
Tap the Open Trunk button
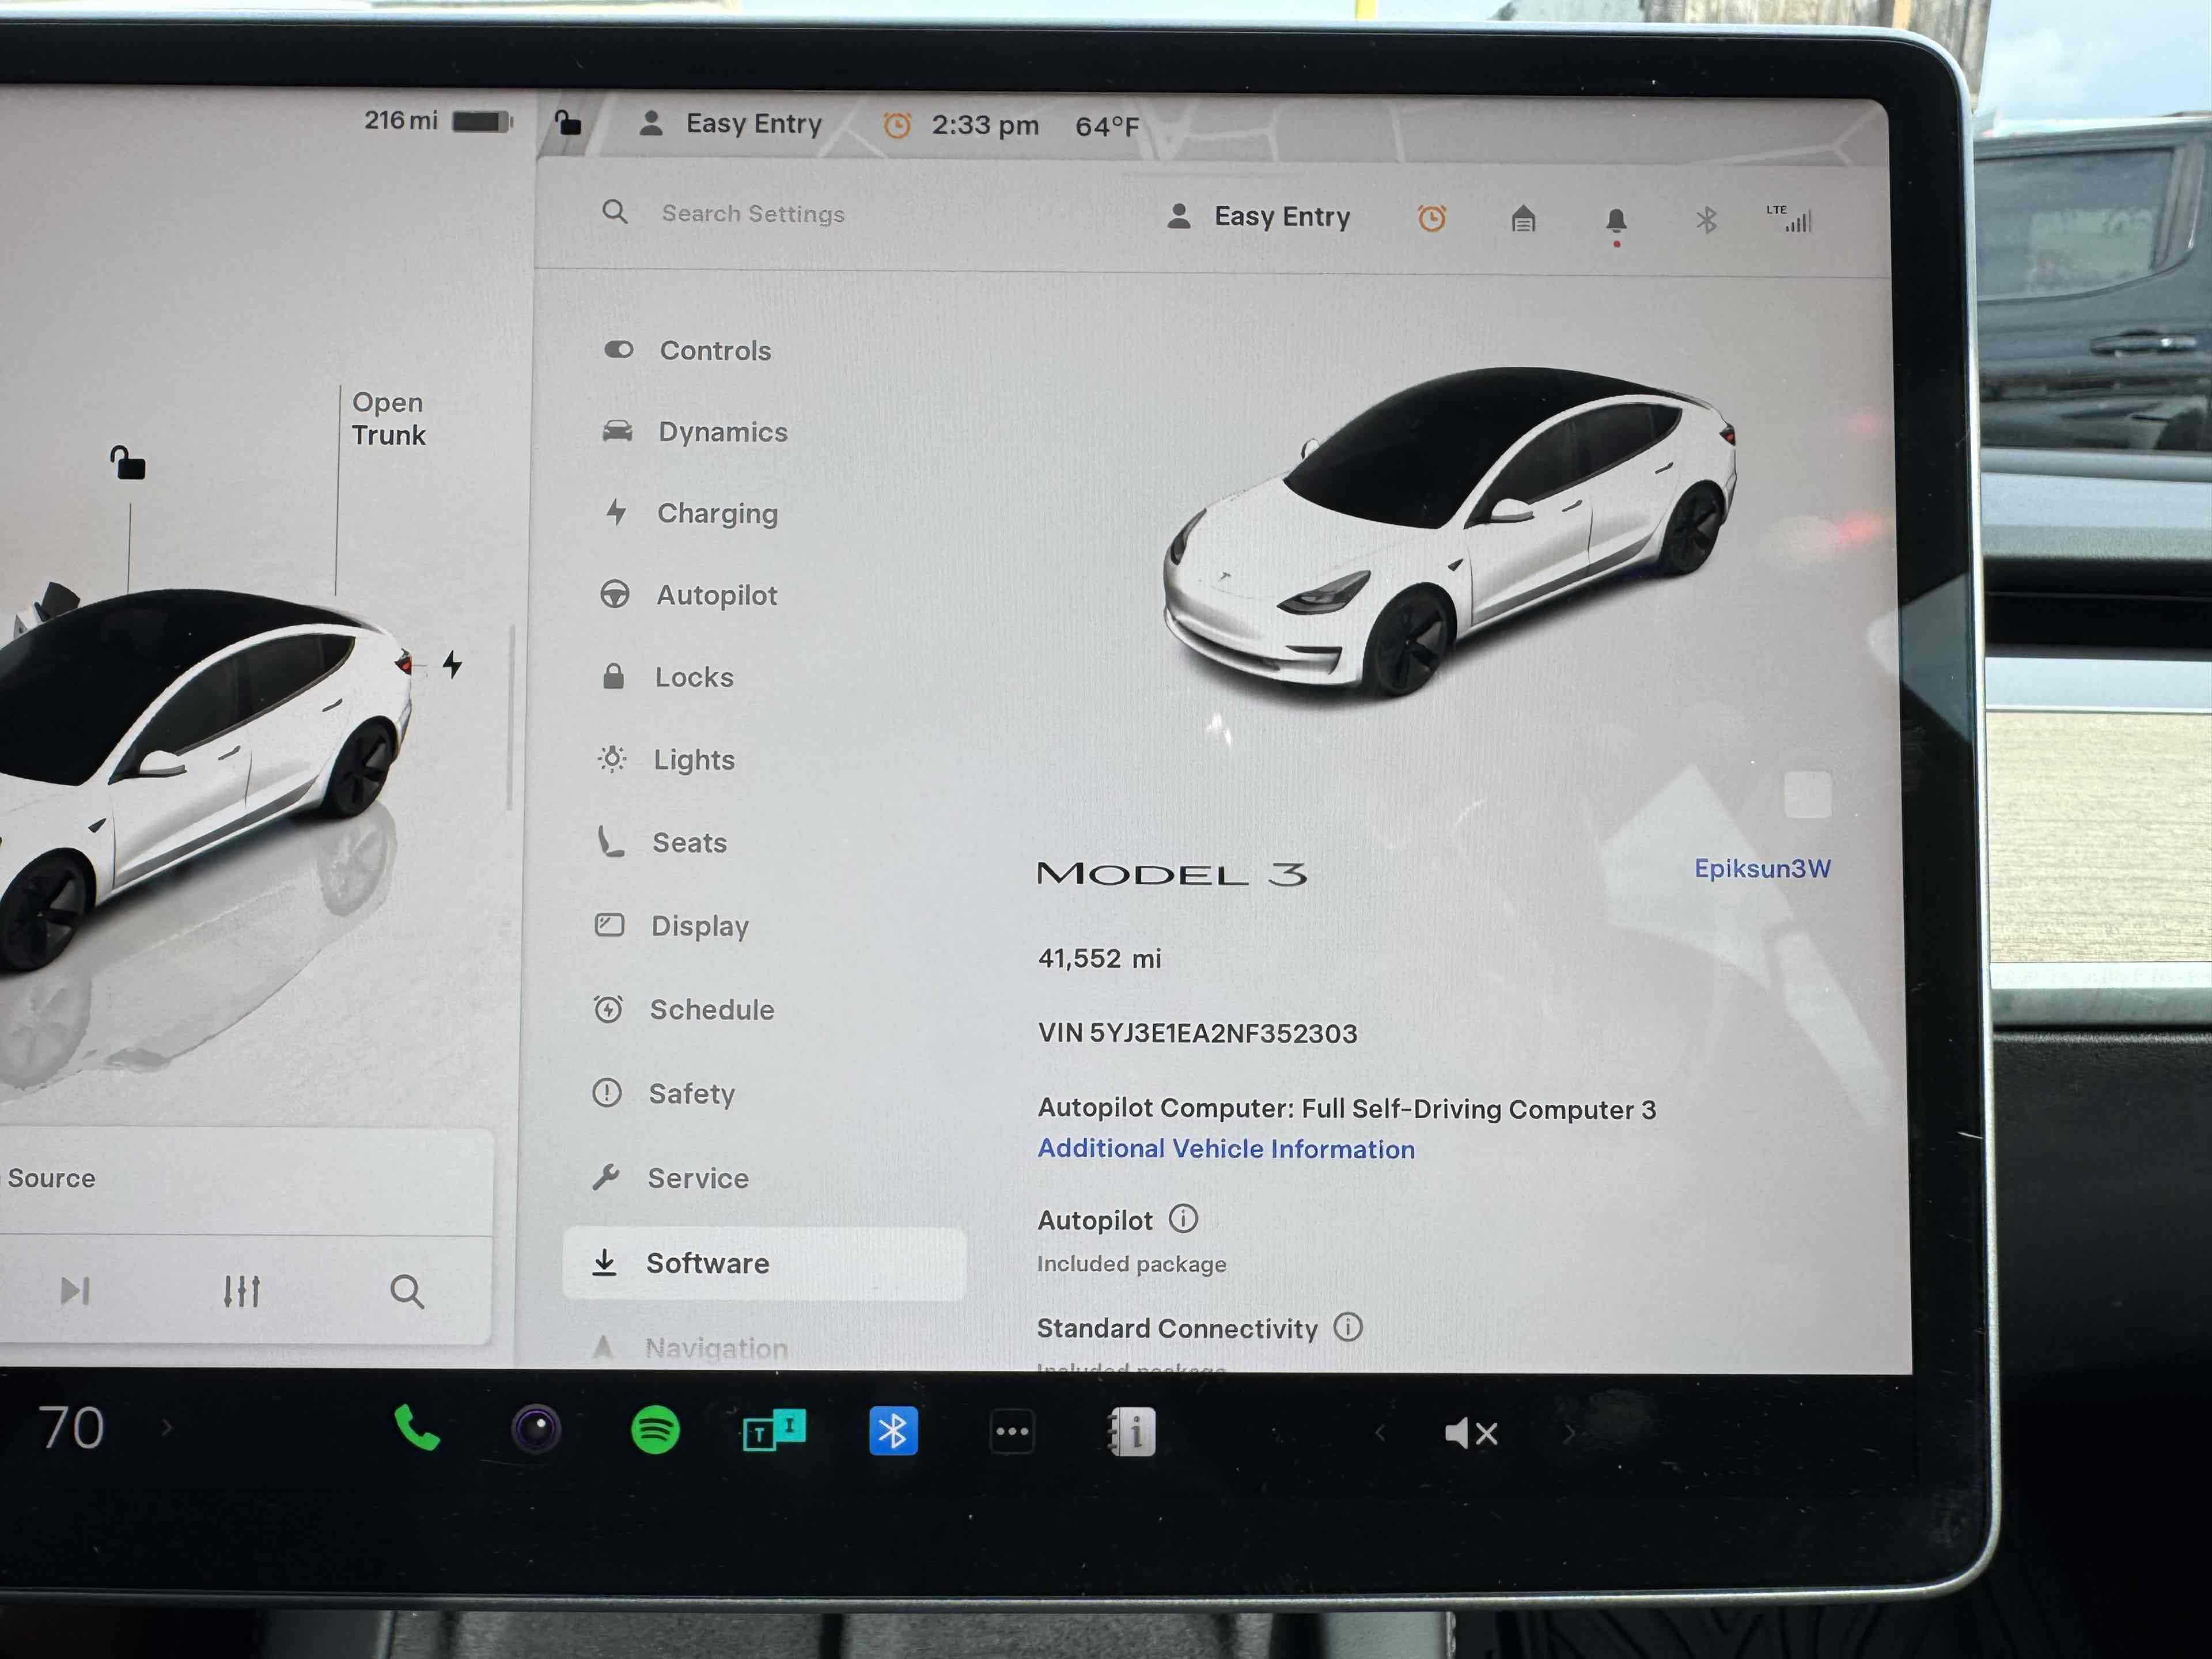click(x=388, y=419)
